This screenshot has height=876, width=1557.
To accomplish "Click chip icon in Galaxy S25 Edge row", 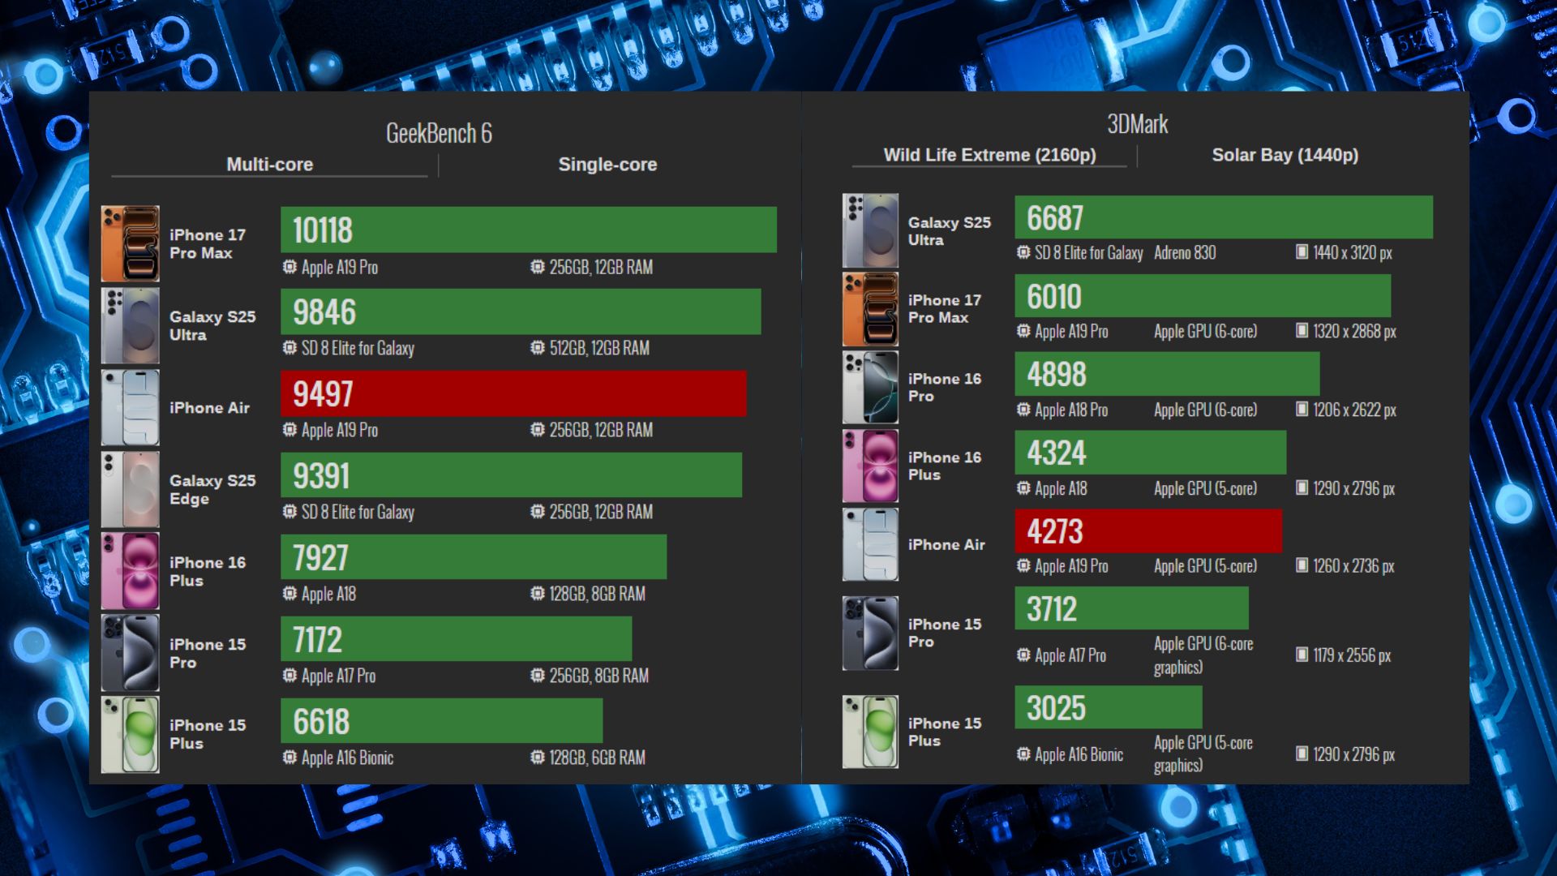I will 290,512.
